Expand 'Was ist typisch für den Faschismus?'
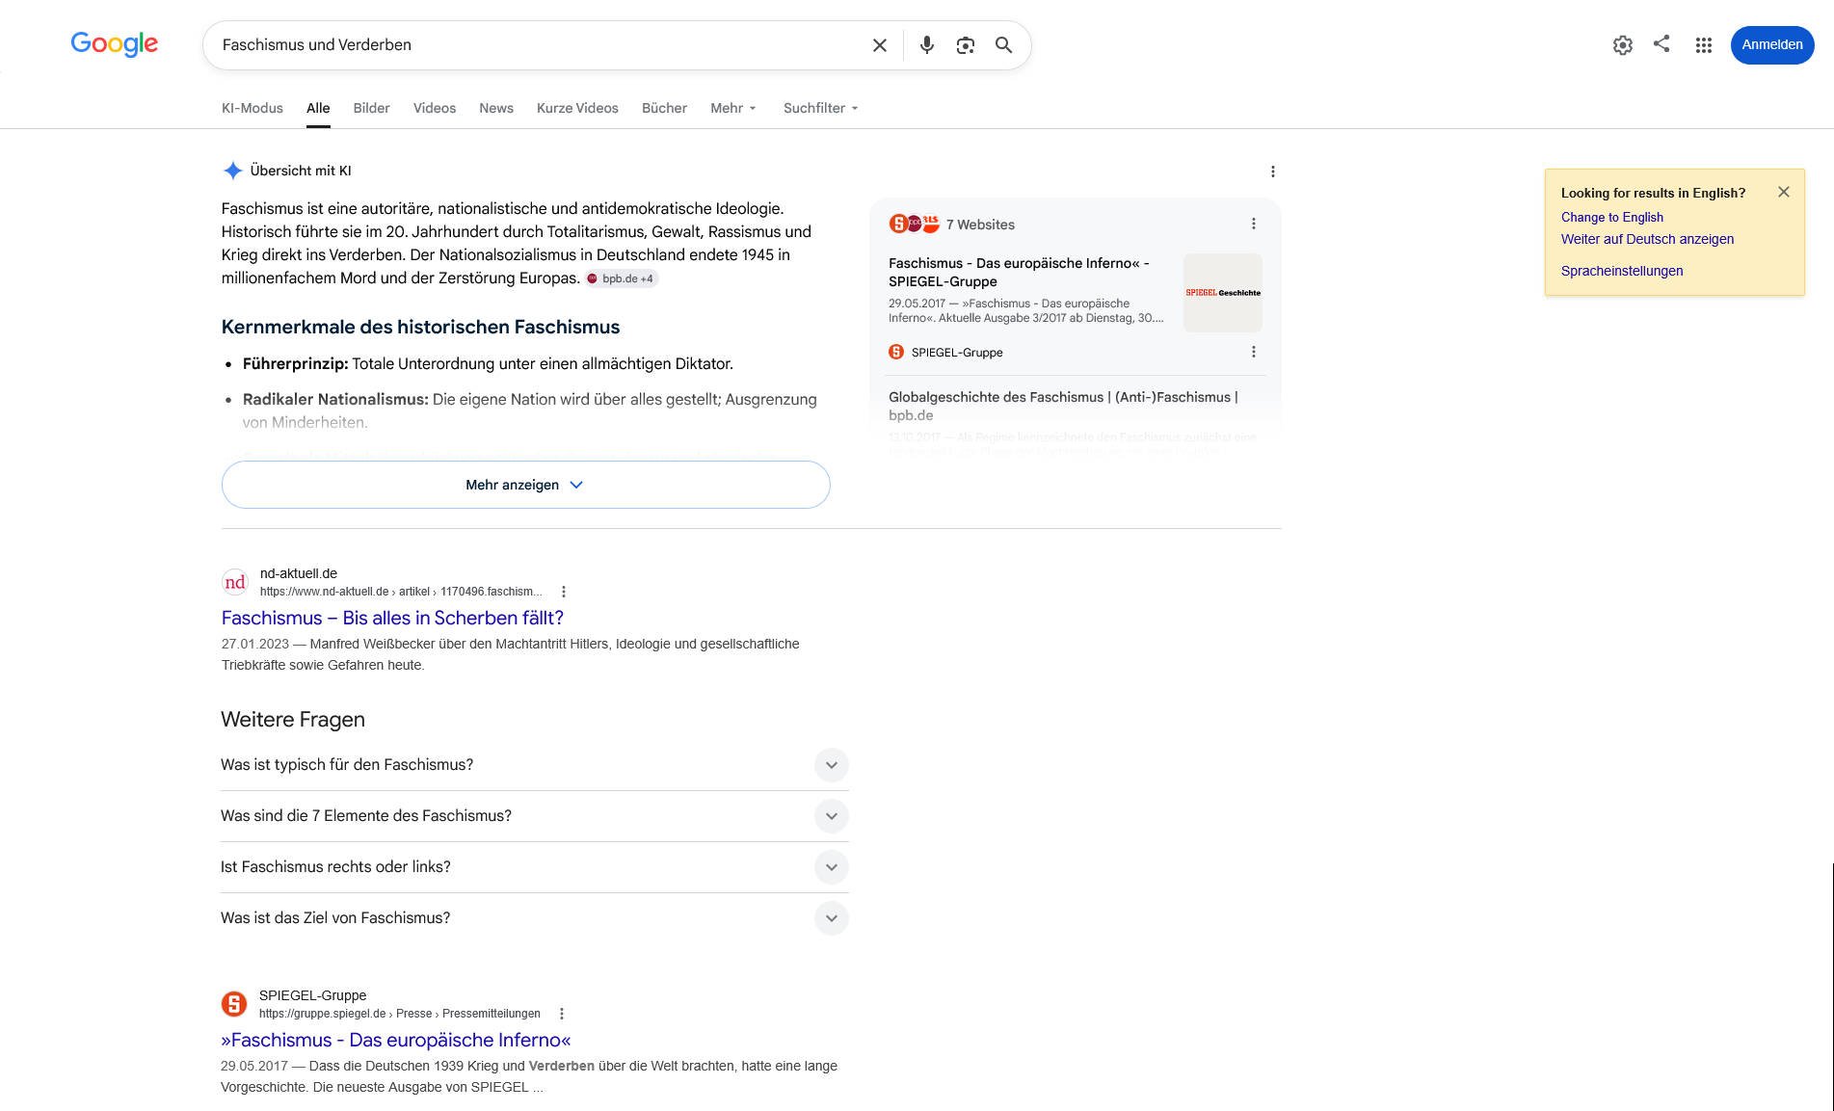Image resolution: width=1834 pixels, height=1111 pixels. click(535, 765)
